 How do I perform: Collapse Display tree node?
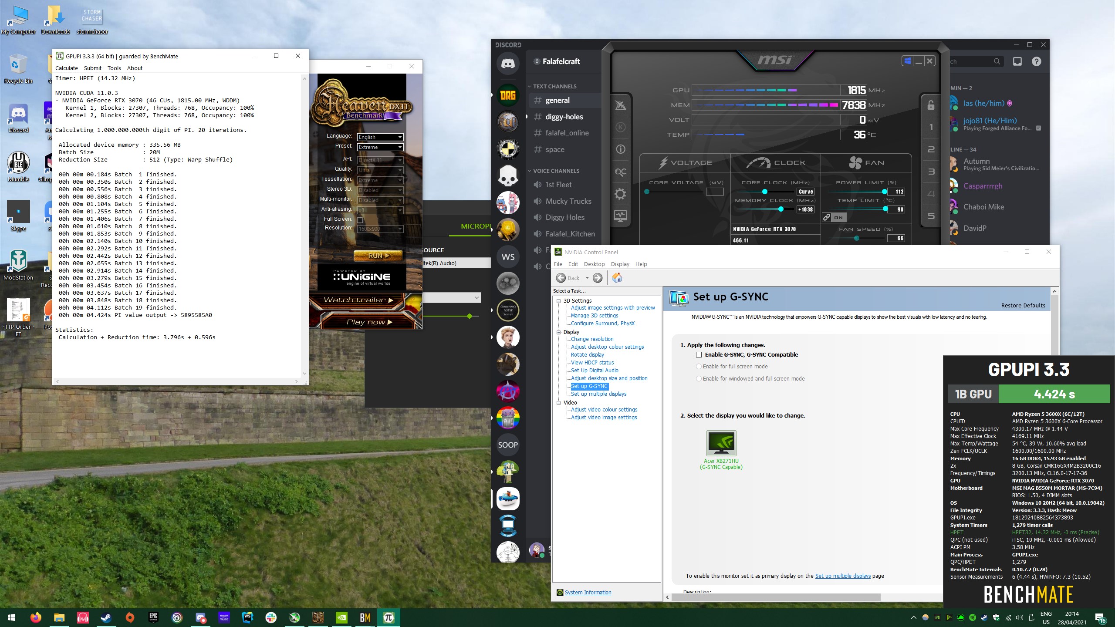558,332
